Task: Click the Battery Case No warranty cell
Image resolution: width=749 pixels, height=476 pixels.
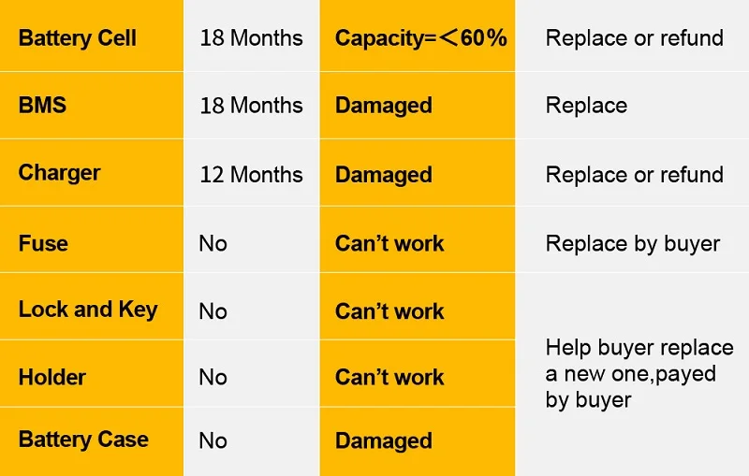Action: [x=213, y=440]
